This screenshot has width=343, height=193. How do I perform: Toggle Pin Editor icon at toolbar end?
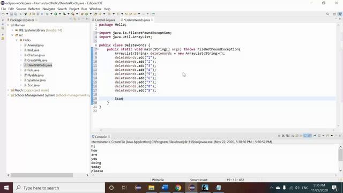[x=153, y=14]
